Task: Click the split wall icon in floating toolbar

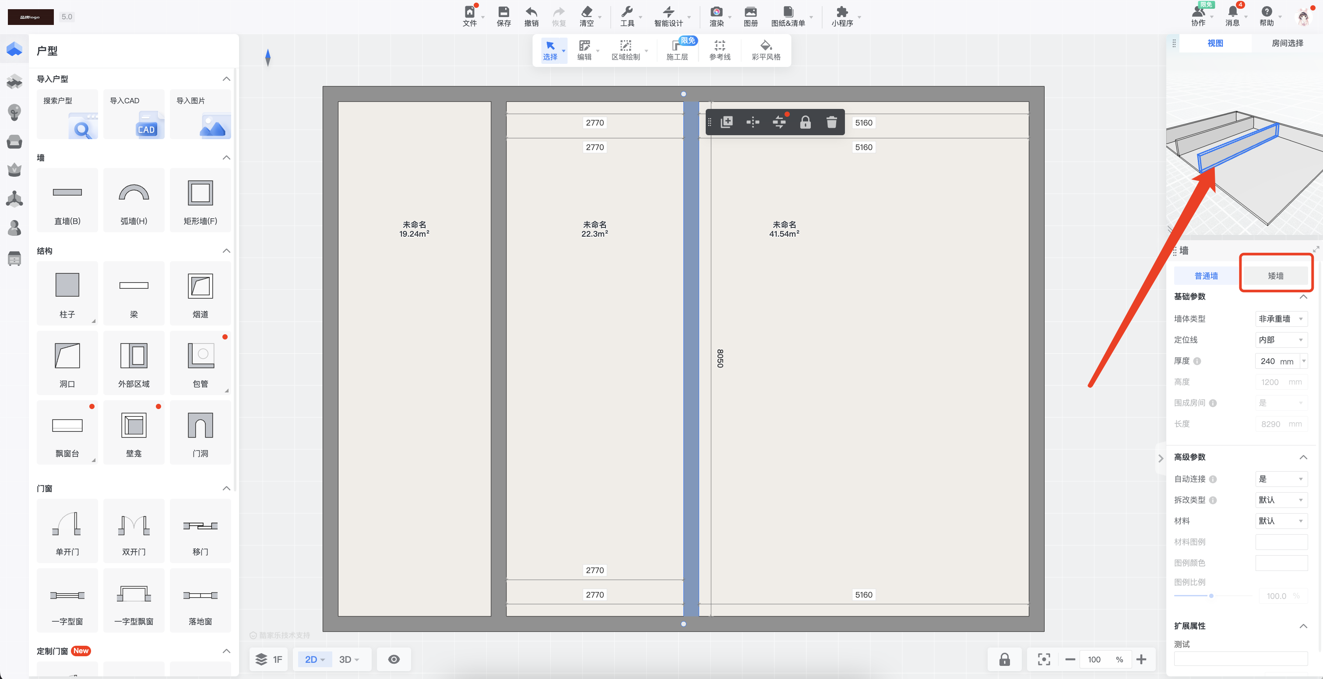Action: pyautogui.click(x=753, y=122)
